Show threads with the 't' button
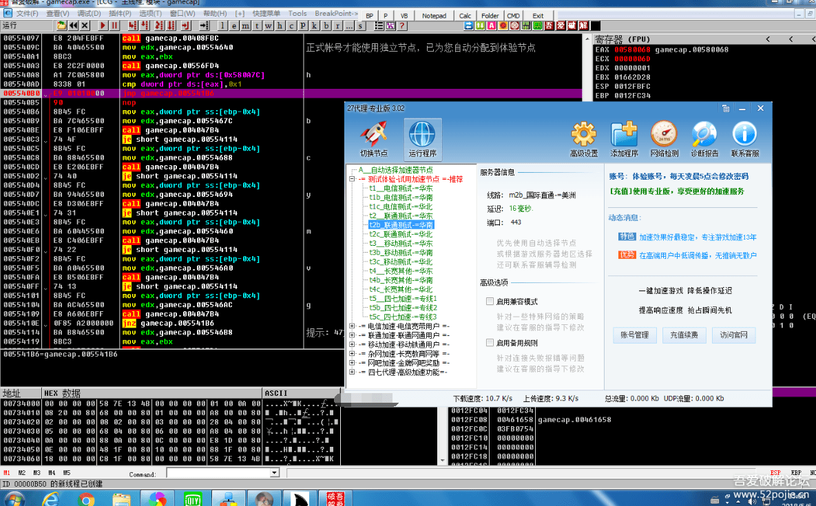Screen dimensions: 816x506 point(257,25)
